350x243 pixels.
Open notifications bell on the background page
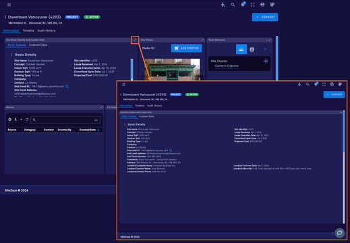click(x=243, y=5)
